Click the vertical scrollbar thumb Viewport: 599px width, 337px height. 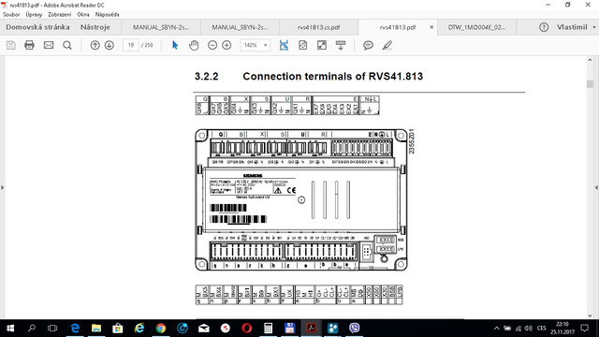(x=590, y=84)
